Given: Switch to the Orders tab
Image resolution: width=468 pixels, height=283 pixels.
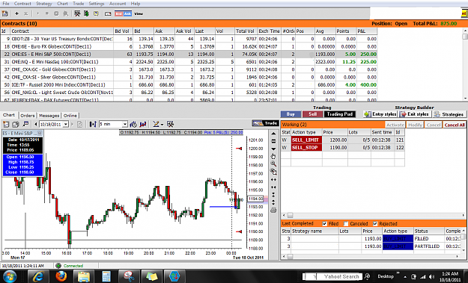Looking at the screenshot, I should click(28, 116).
